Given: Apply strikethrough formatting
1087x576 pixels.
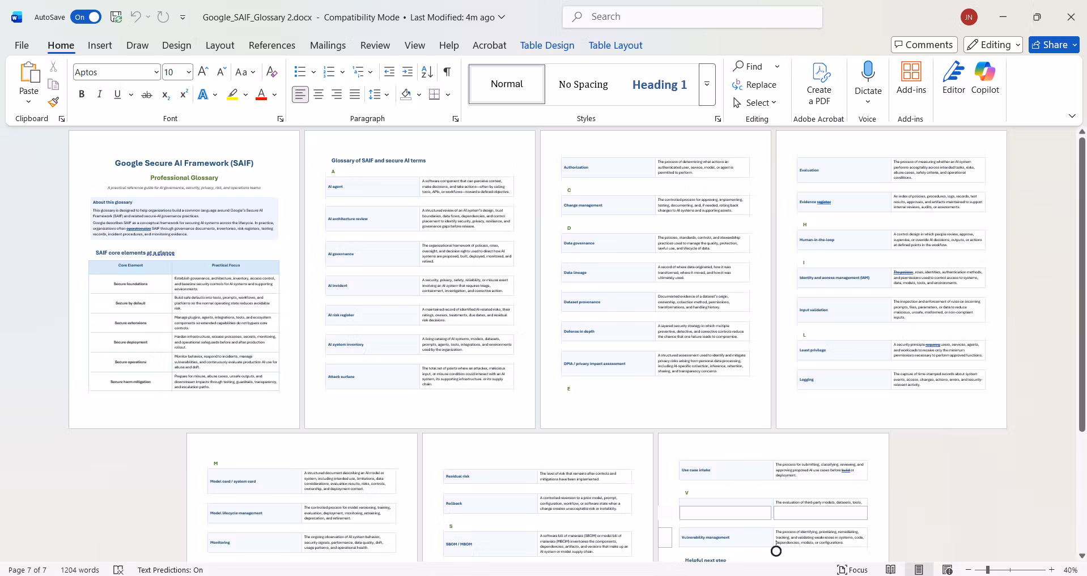Looking at the screenshot, I should click(147, 94).
